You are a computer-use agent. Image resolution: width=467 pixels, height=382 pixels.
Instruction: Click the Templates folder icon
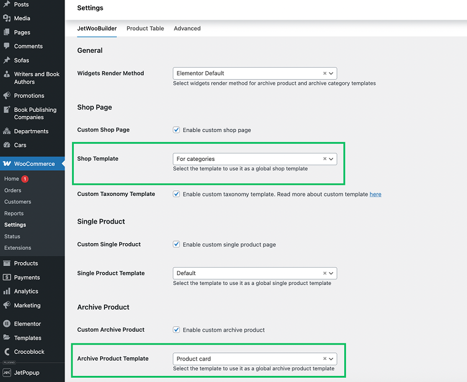point(7,338)
